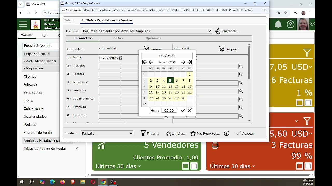Toggle second square on red Facturas card
Image resolution: width=332 pixels, height=186 pixels.
[x=308, y=166]
